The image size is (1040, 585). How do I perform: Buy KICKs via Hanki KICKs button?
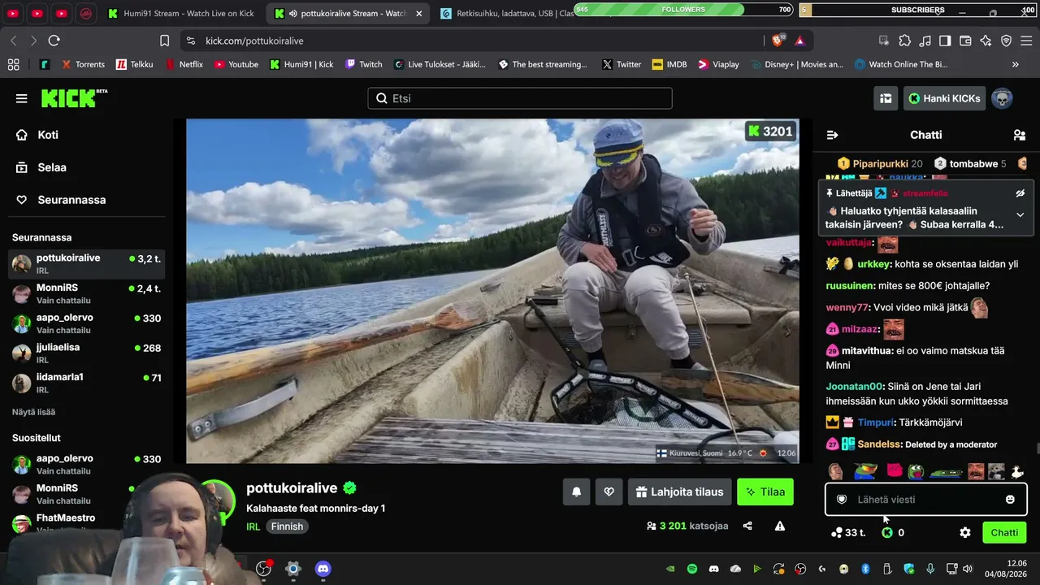click(944, 98)
